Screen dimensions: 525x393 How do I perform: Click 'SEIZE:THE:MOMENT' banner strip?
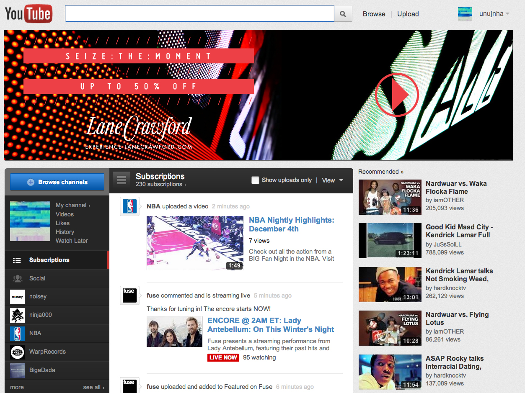coord(139,56)
